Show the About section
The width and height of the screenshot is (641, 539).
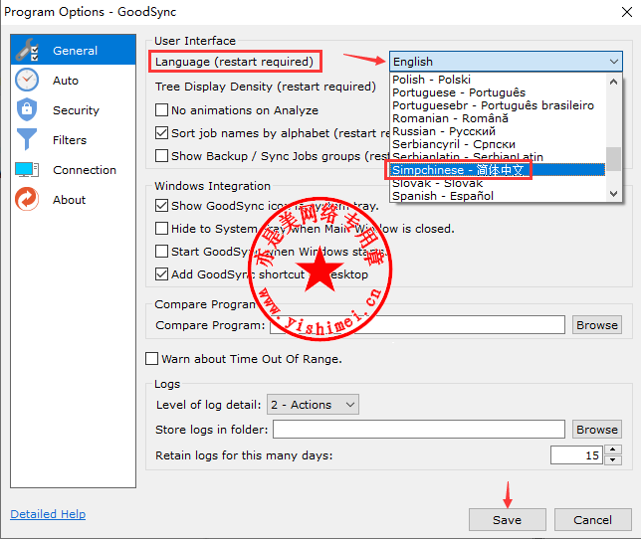(x=69, y=200)
